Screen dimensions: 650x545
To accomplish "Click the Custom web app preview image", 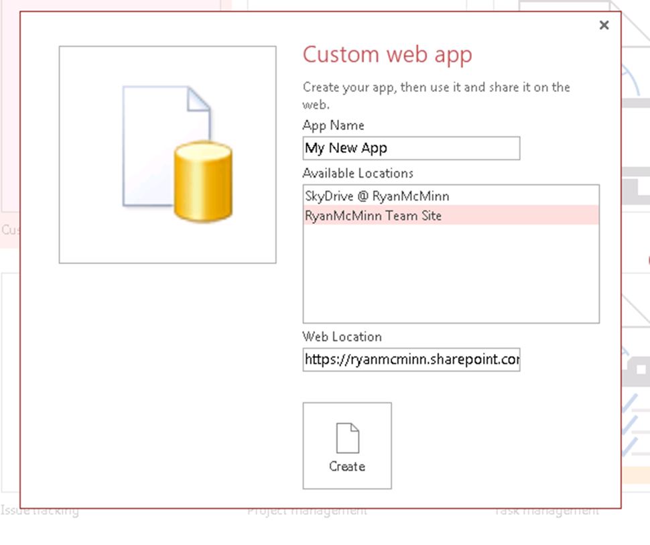I will (167, 154).
